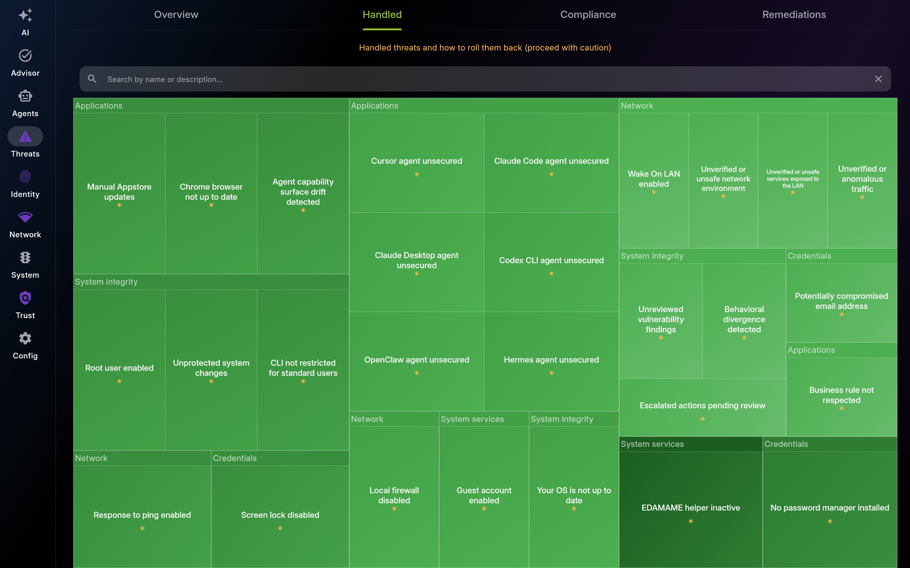Select the Handled tab
The width and height of the screenshot is (910, 568).
tap(382, 15)
